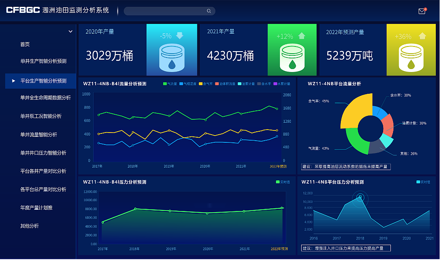Screen dimensions: 440x260
Task: Open 平台各井产量对比分析 menu item
Action: [43, 171]
